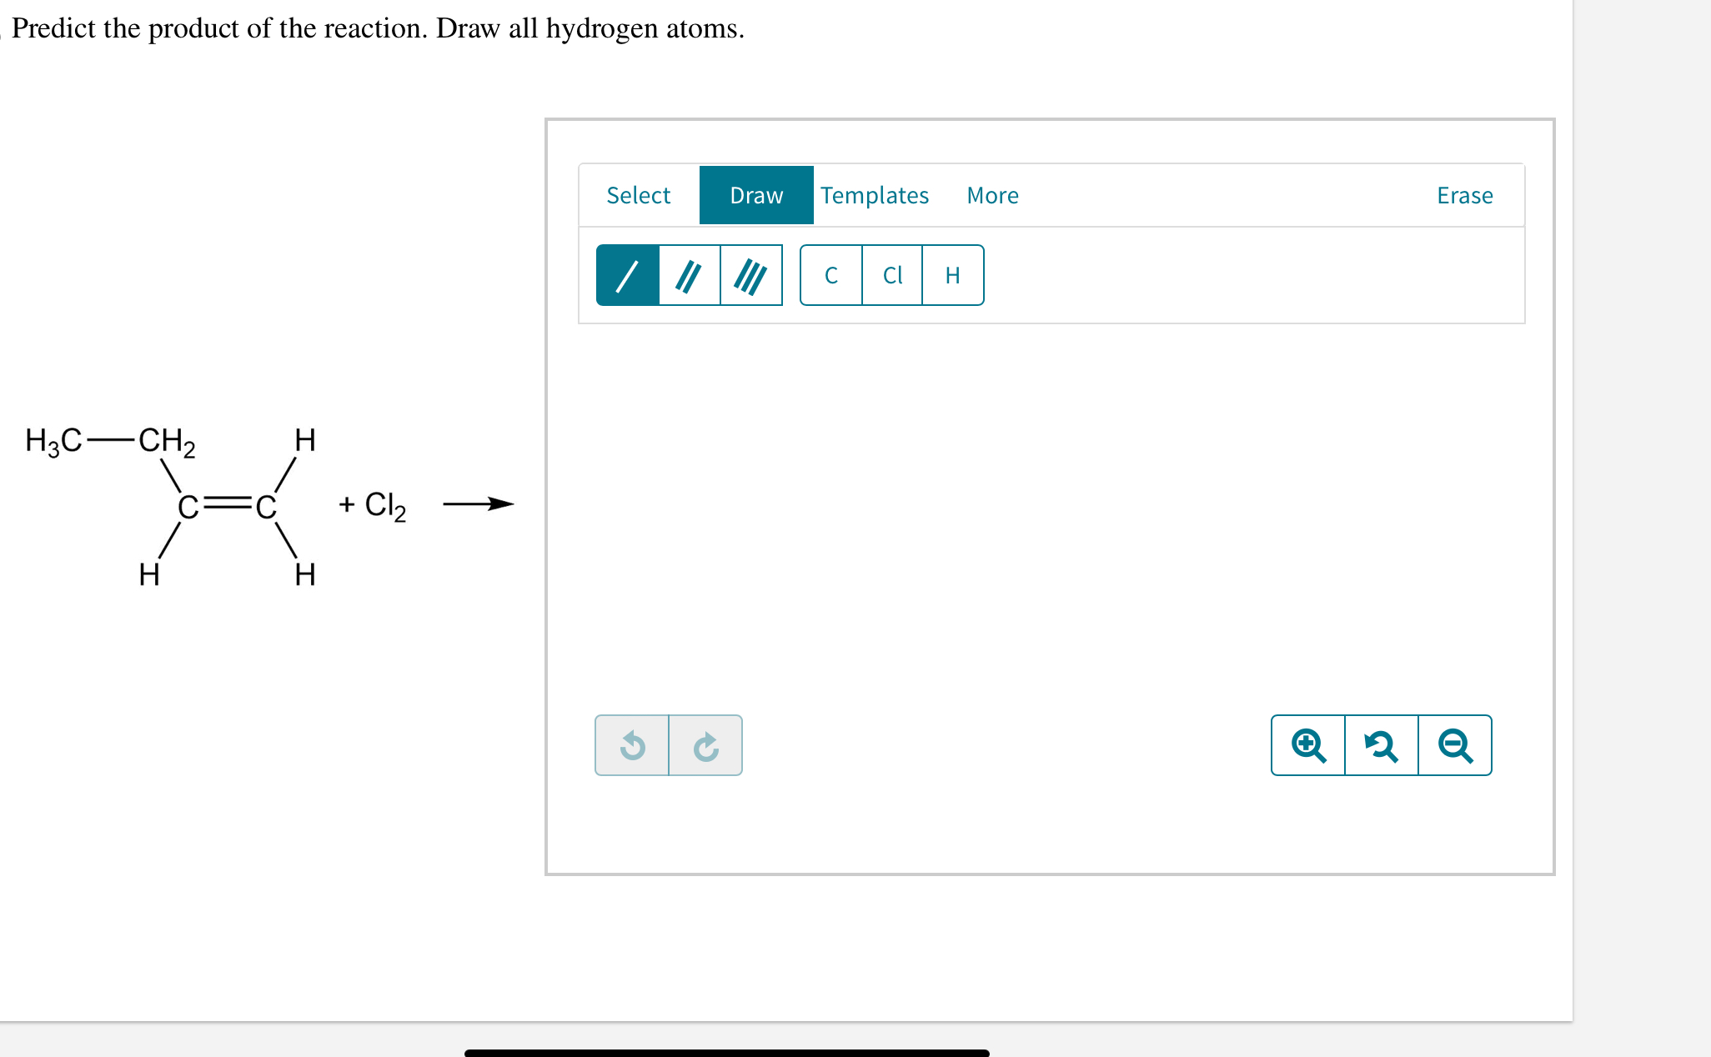The image size is (1711, 1057).
Task: Select the double bond tool
Action: pyautogui.click(x=688, y=275)
